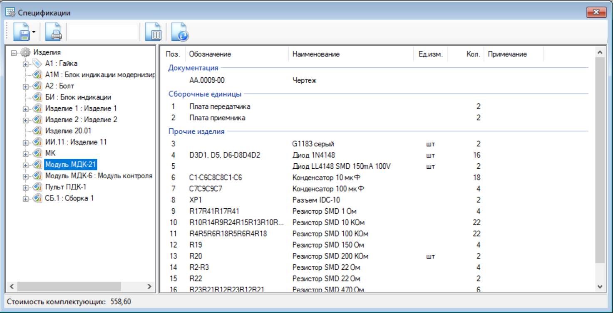
Task: Focus the empty toolbar search field
Action: coord(103,32)
